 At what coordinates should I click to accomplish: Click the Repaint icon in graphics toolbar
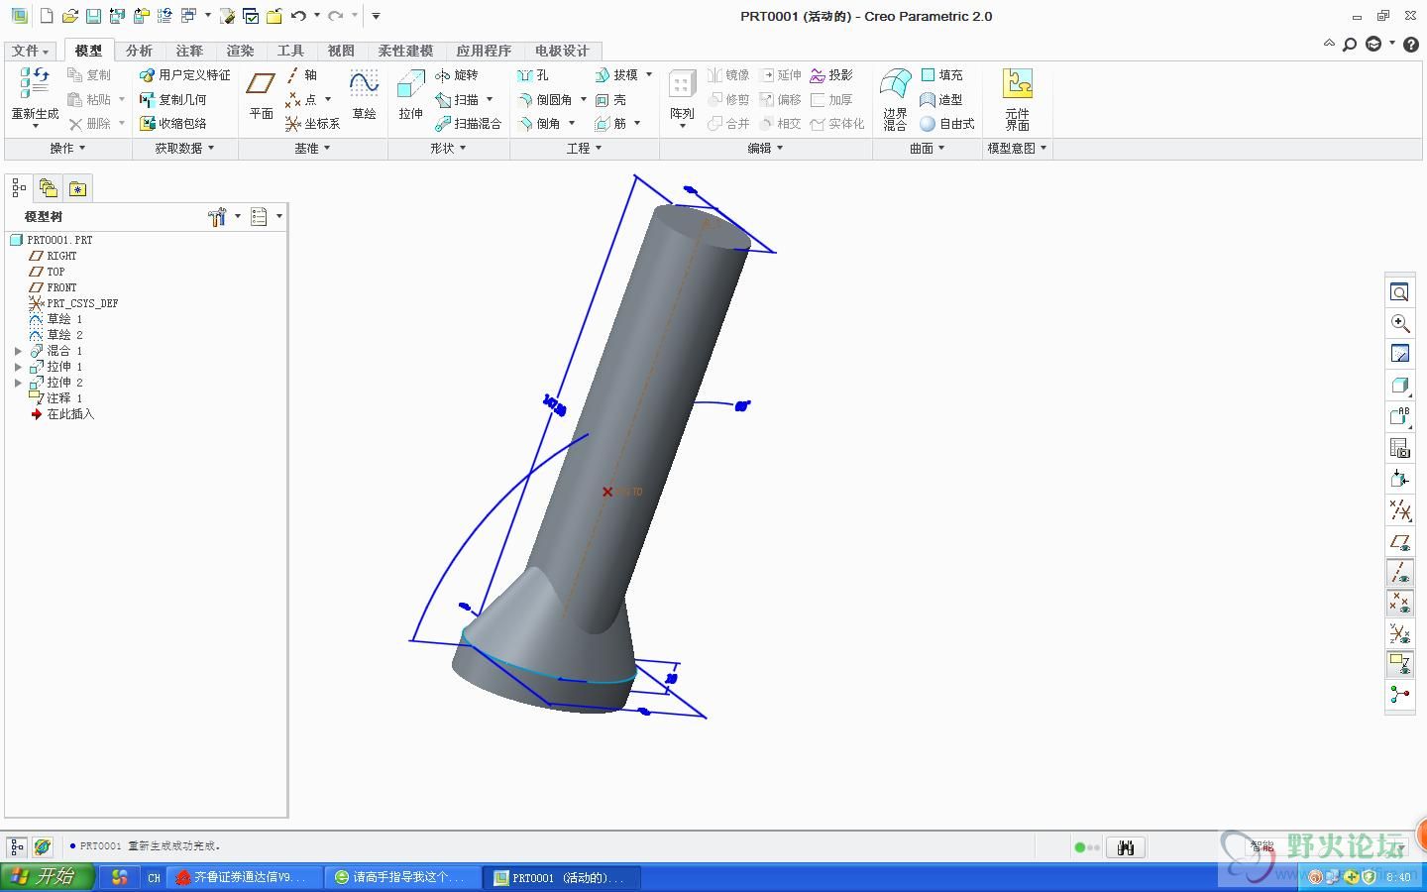(1399, 354)
